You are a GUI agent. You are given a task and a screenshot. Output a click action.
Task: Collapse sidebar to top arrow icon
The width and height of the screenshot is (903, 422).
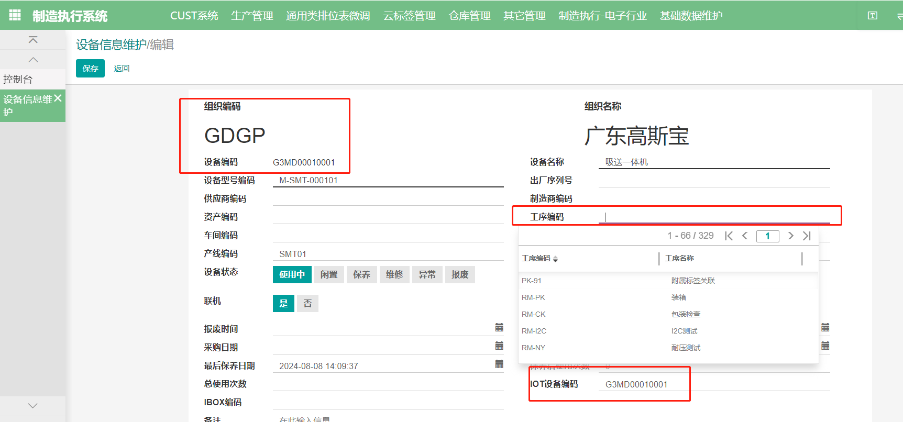coord(33,40)
